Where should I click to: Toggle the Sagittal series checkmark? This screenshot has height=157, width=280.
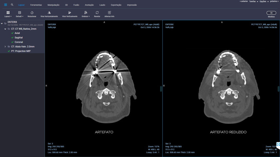pos(12,38)
